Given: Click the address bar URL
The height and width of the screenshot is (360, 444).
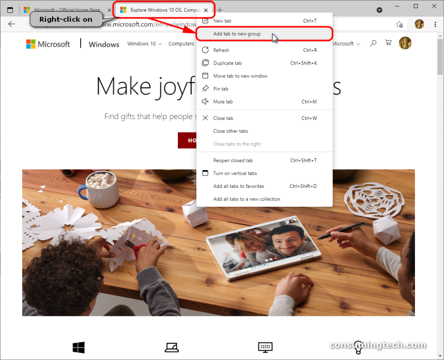Looking at the screenshot, I should pyautogui.click(x=149, y=25).
